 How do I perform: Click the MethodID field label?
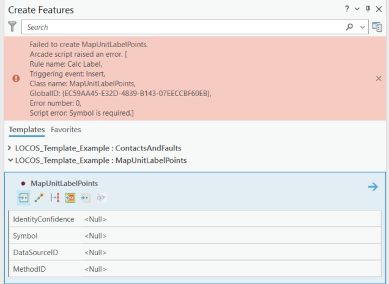click(29, 269)
